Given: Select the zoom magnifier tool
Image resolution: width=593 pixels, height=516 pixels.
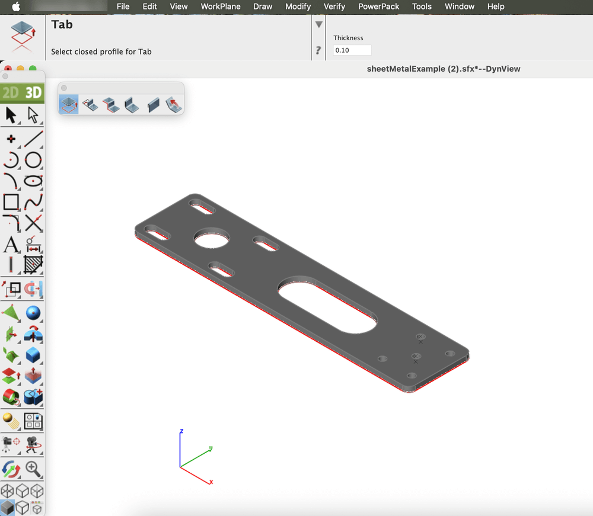Looking at the screenshot, I should tap(33, 469).
